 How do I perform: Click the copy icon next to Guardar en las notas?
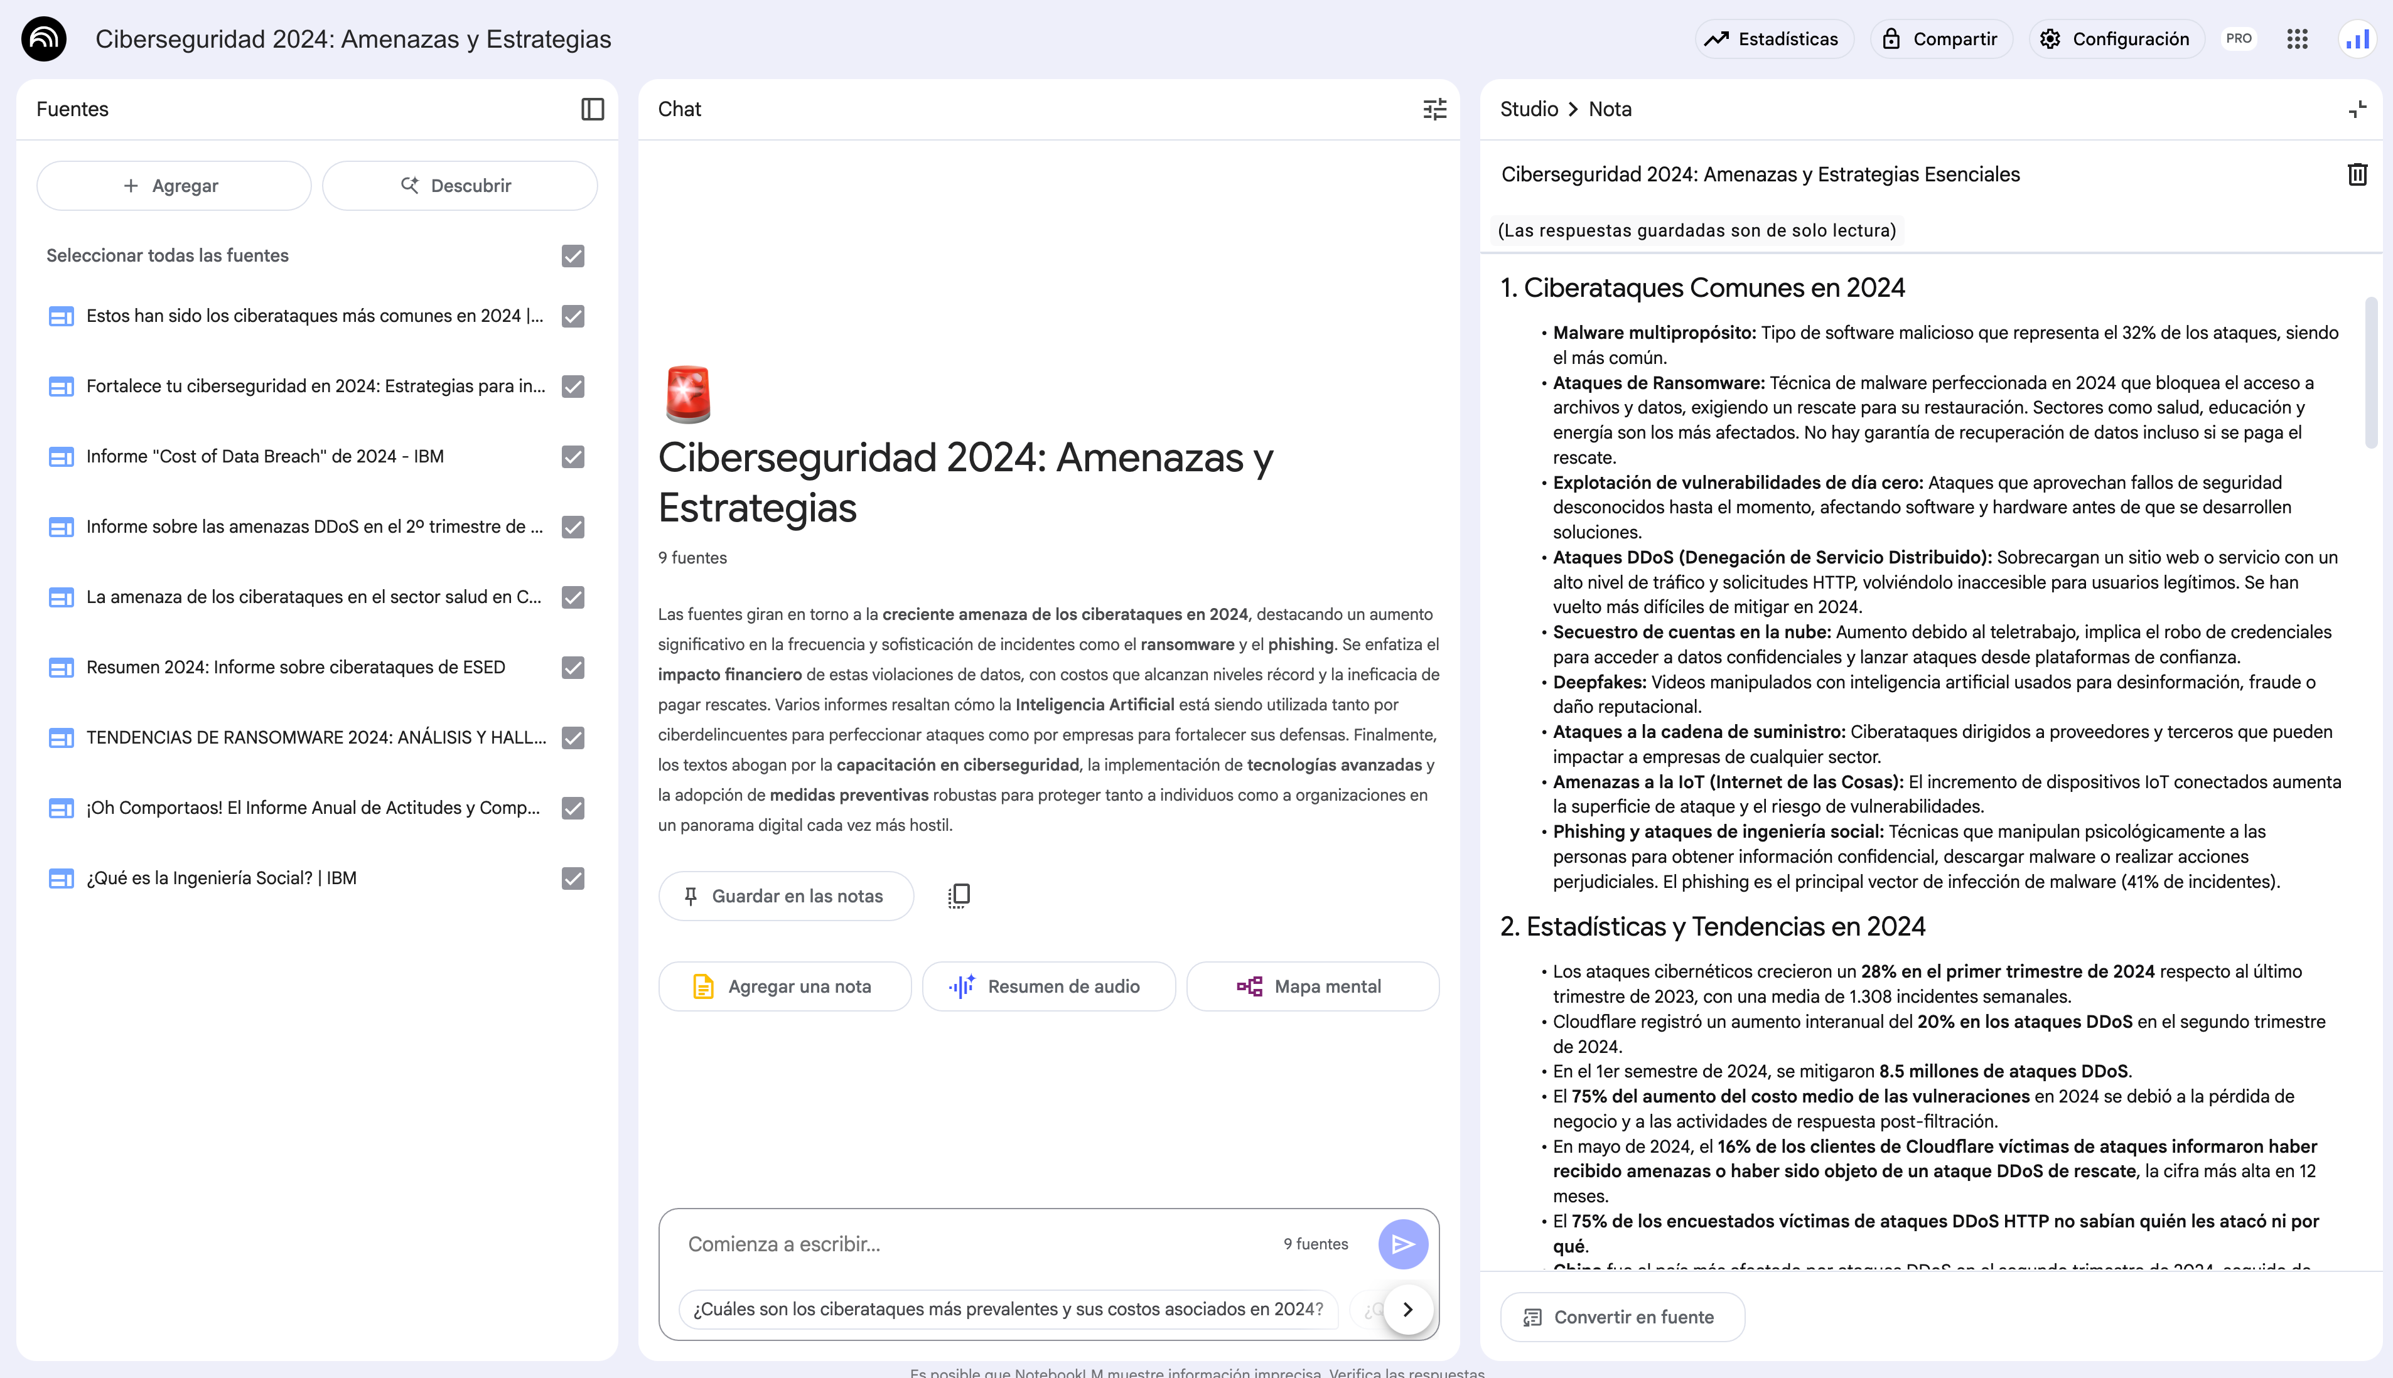[959, 895]
